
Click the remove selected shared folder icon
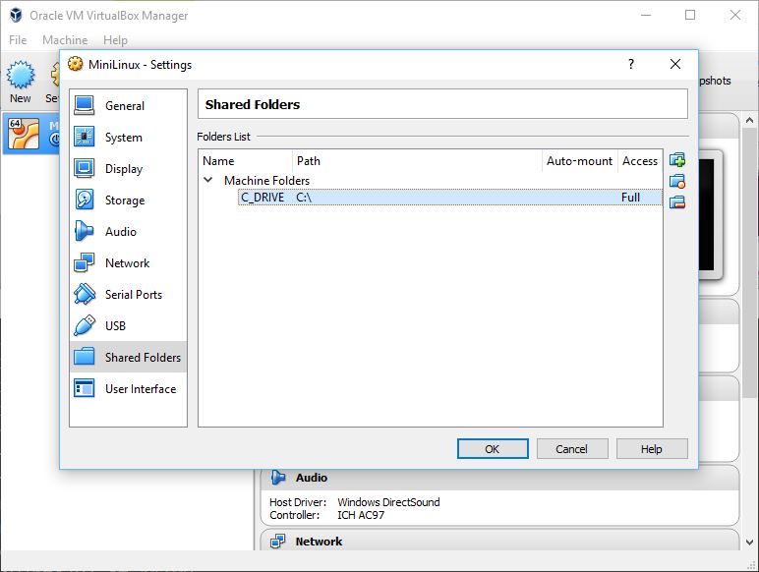tap(677, 201)
